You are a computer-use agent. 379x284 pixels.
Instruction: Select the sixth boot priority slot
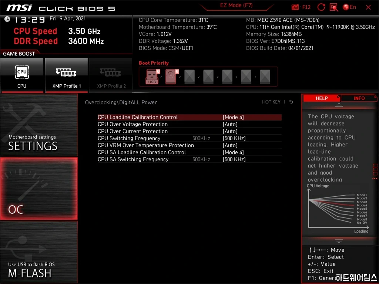point(246,77)
